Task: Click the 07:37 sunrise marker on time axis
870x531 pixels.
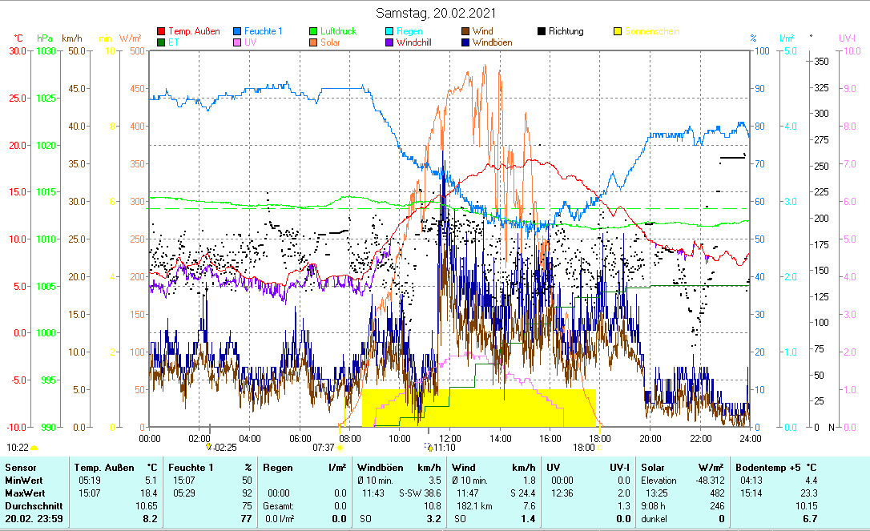Action: (324, 447)
